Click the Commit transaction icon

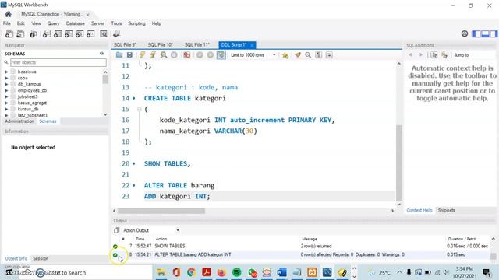pos(200,55)
